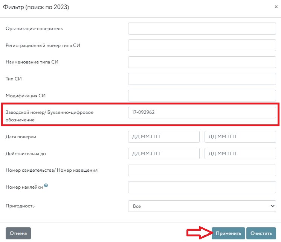This screenshot has width=281, height=242.
Task: Focus the Организация-поверитель input field
Action: pyautogui.click(x=202, y=29)
